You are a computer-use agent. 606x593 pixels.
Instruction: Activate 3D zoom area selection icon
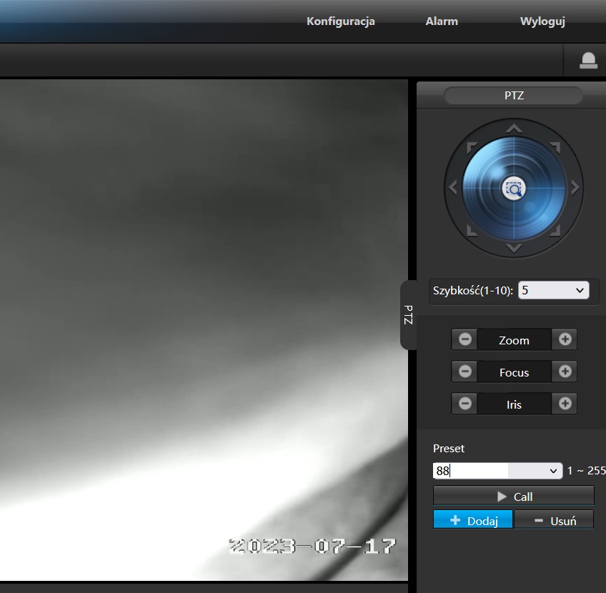[x=514, y=189]
